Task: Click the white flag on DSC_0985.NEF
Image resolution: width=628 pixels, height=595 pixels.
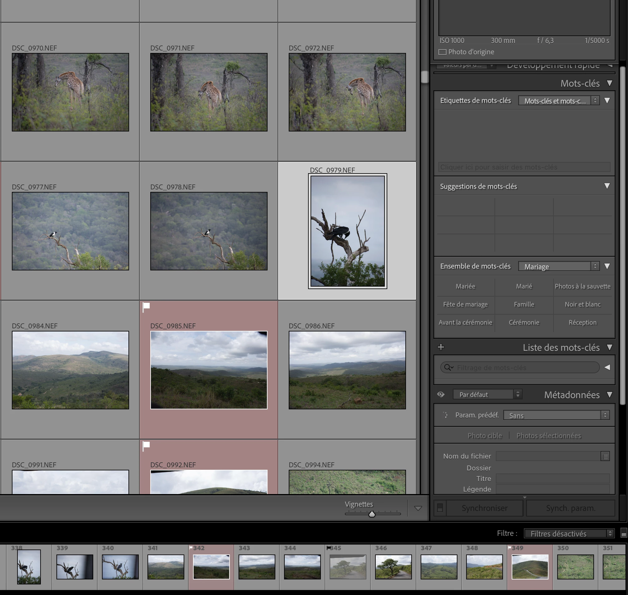Action: coord(146,307)
